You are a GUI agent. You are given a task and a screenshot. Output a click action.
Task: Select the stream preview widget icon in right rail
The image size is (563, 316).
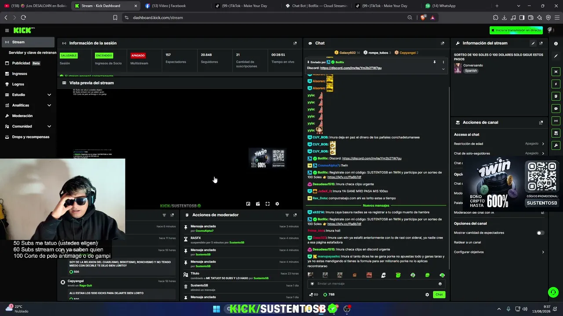[x=556, y=72]
